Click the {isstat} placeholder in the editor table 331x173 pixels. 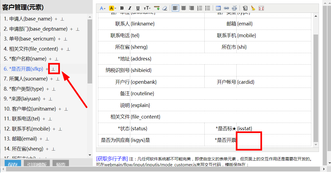tap(245, 128)
